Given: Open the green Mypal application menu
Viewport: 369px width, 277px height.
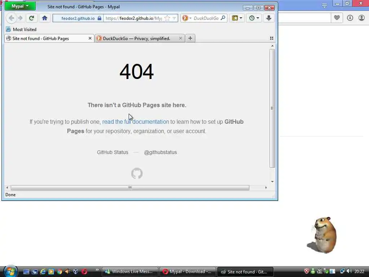Looking at the screenshot, I should [x=20, y=6].
